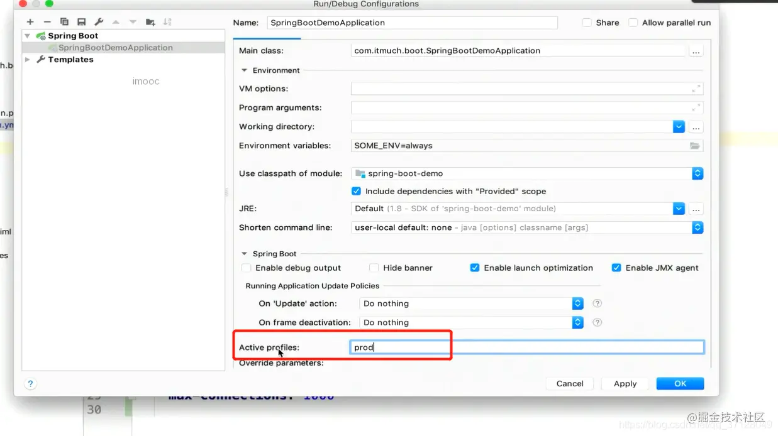Select the Templates tree item
This screenshot has width=778, height=436.
(70, 60)
